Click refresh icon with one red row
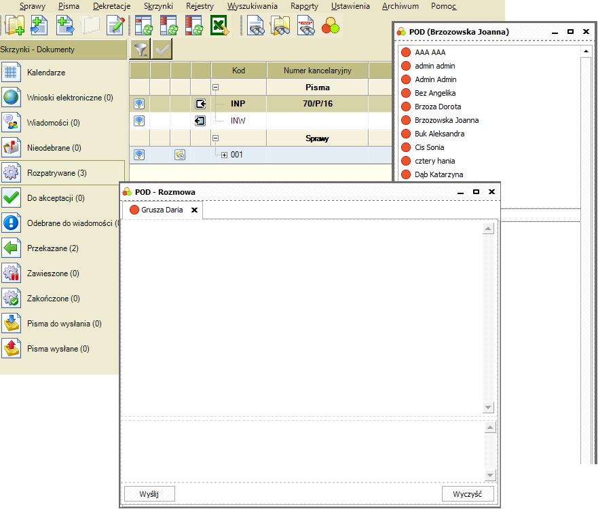Viewport: 615px width, 509px height. [143, 26]
